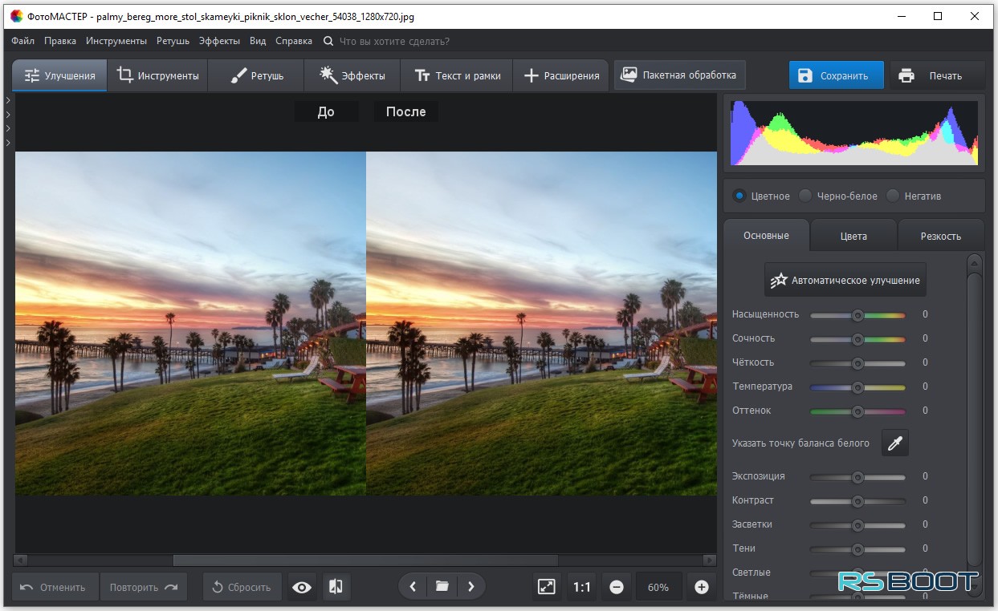This screenshot has width=998, height=611.
Task: Open Справка menu
Action: [x=294, y=41]
